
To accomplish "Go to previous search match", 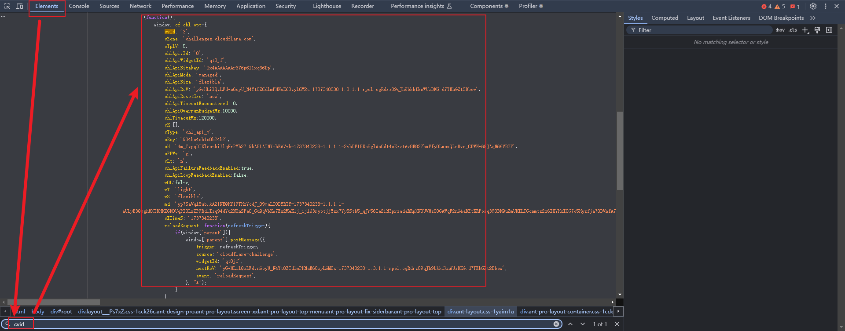I will [570, 324].
